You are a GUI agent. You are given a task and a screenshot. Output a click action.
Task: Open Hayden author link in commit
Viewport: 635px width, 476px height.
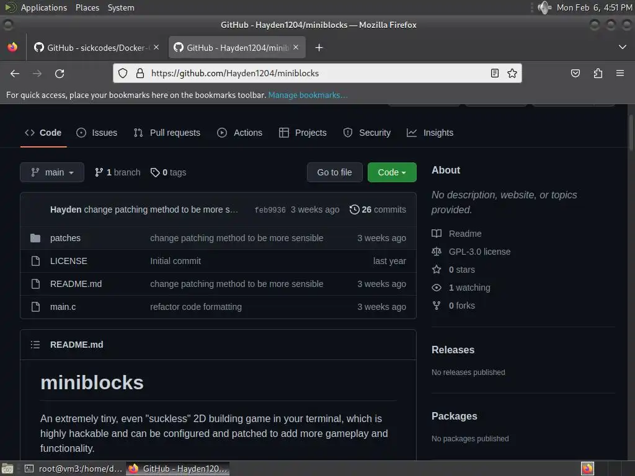click(x=66, y=209)
